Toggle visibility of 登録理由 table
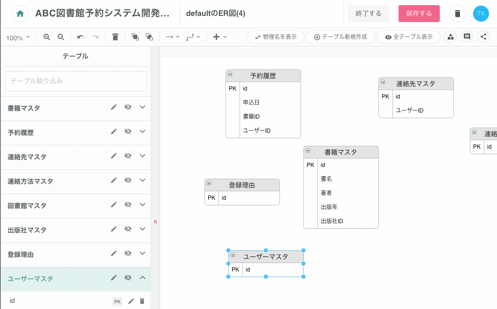The image size is (497, 309). point(128,254)
